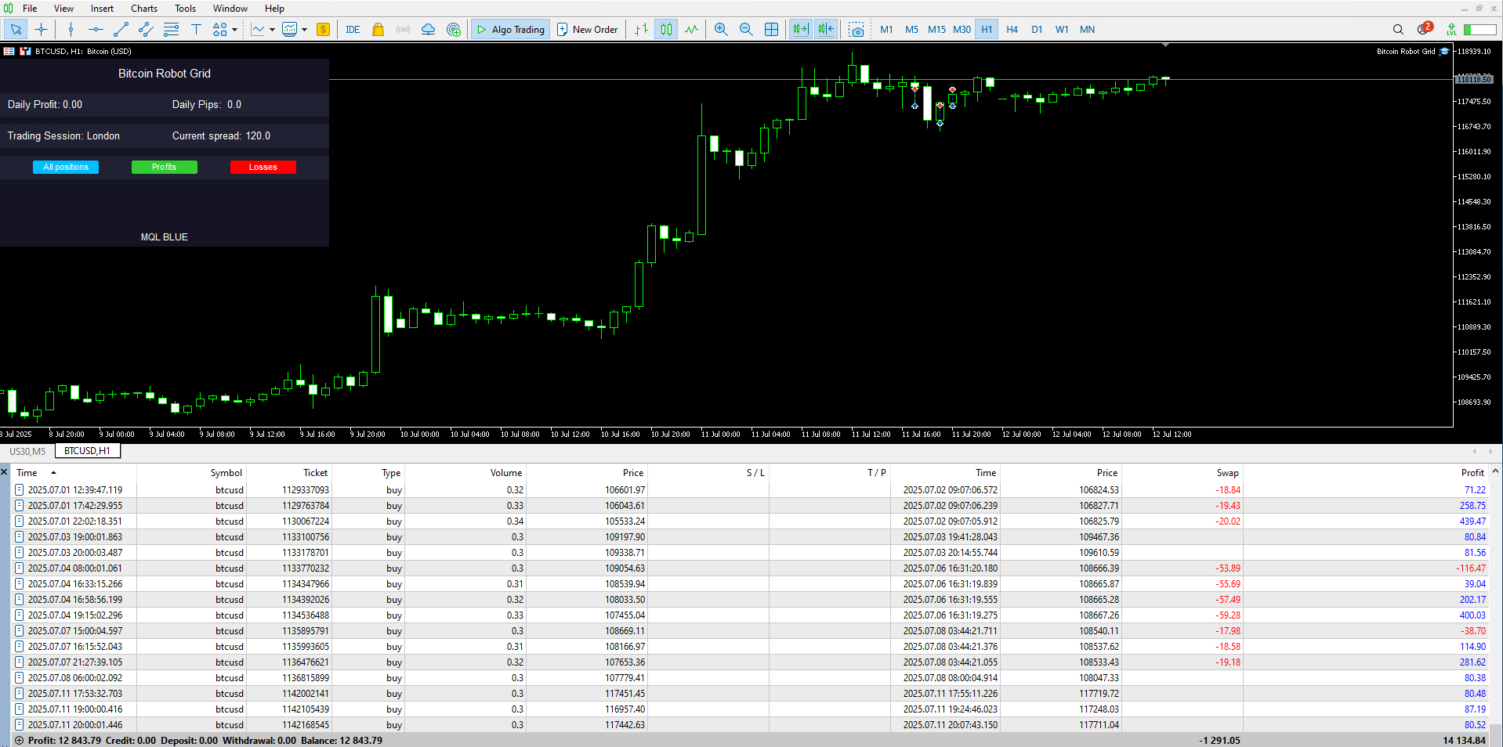Open the File menu
This screenshot has width=1503, height=747.
(x=30, y=9)
